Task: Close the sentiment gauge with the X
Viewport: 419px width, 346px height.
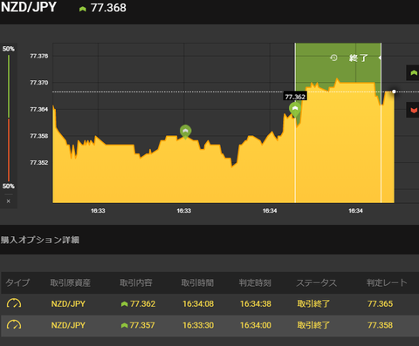Action: (9, 201)
